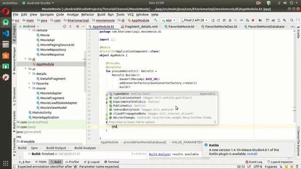Switch to the FavoriteMovieDao.kt editor tab
The image size is (301, 169).
221,26
